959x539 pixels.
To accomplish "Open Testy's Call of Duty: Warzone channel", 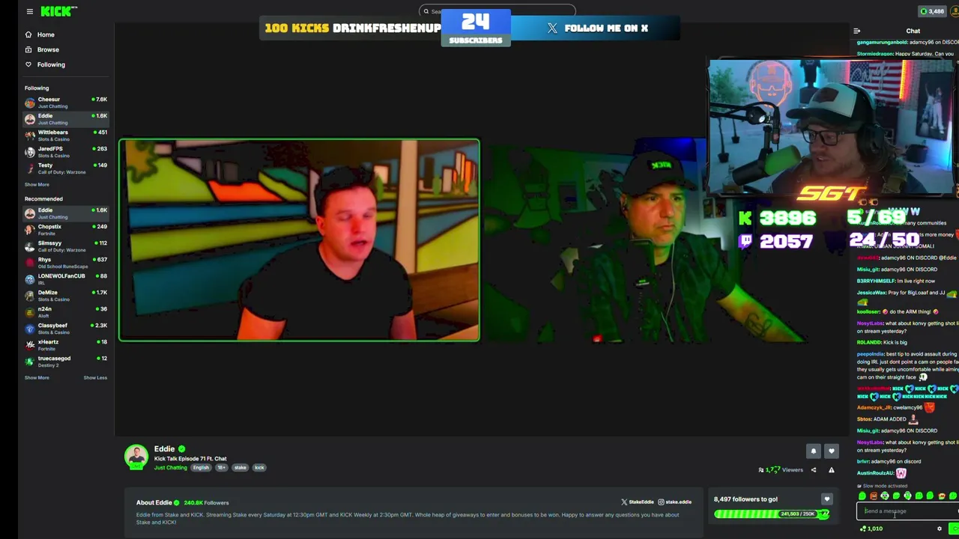I will tap(66, 168).
